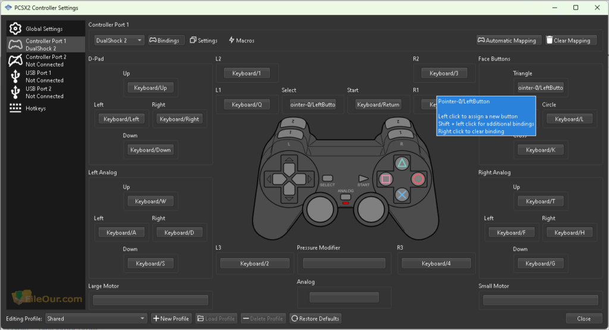Rebind Select Pointer-0/LeftButton binding
Viewport: 609px width, 330px height.
(x=313, y=105)
